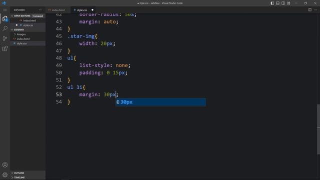Click 'margin: auto' value on line 43

point(109,21)
